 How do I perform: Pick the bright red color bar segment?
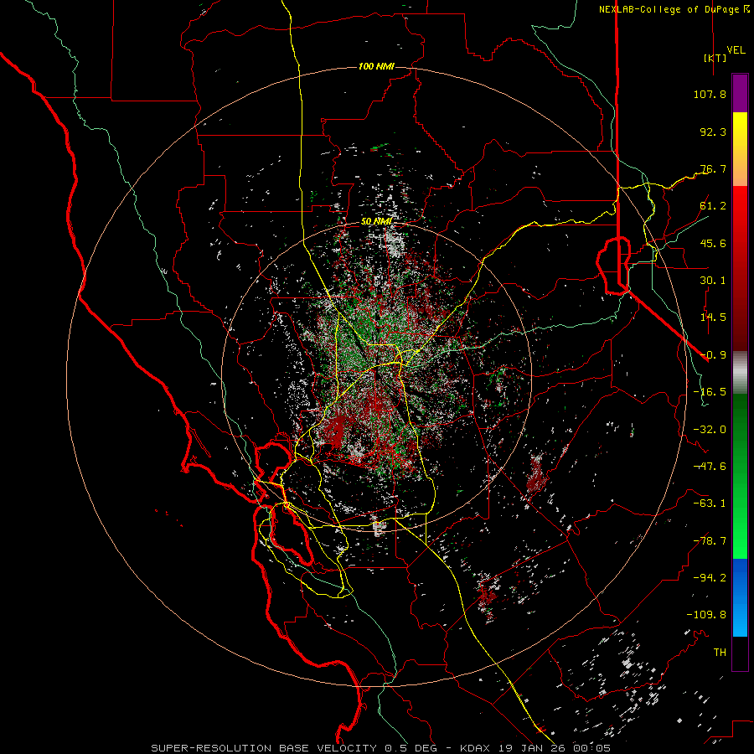740,212
